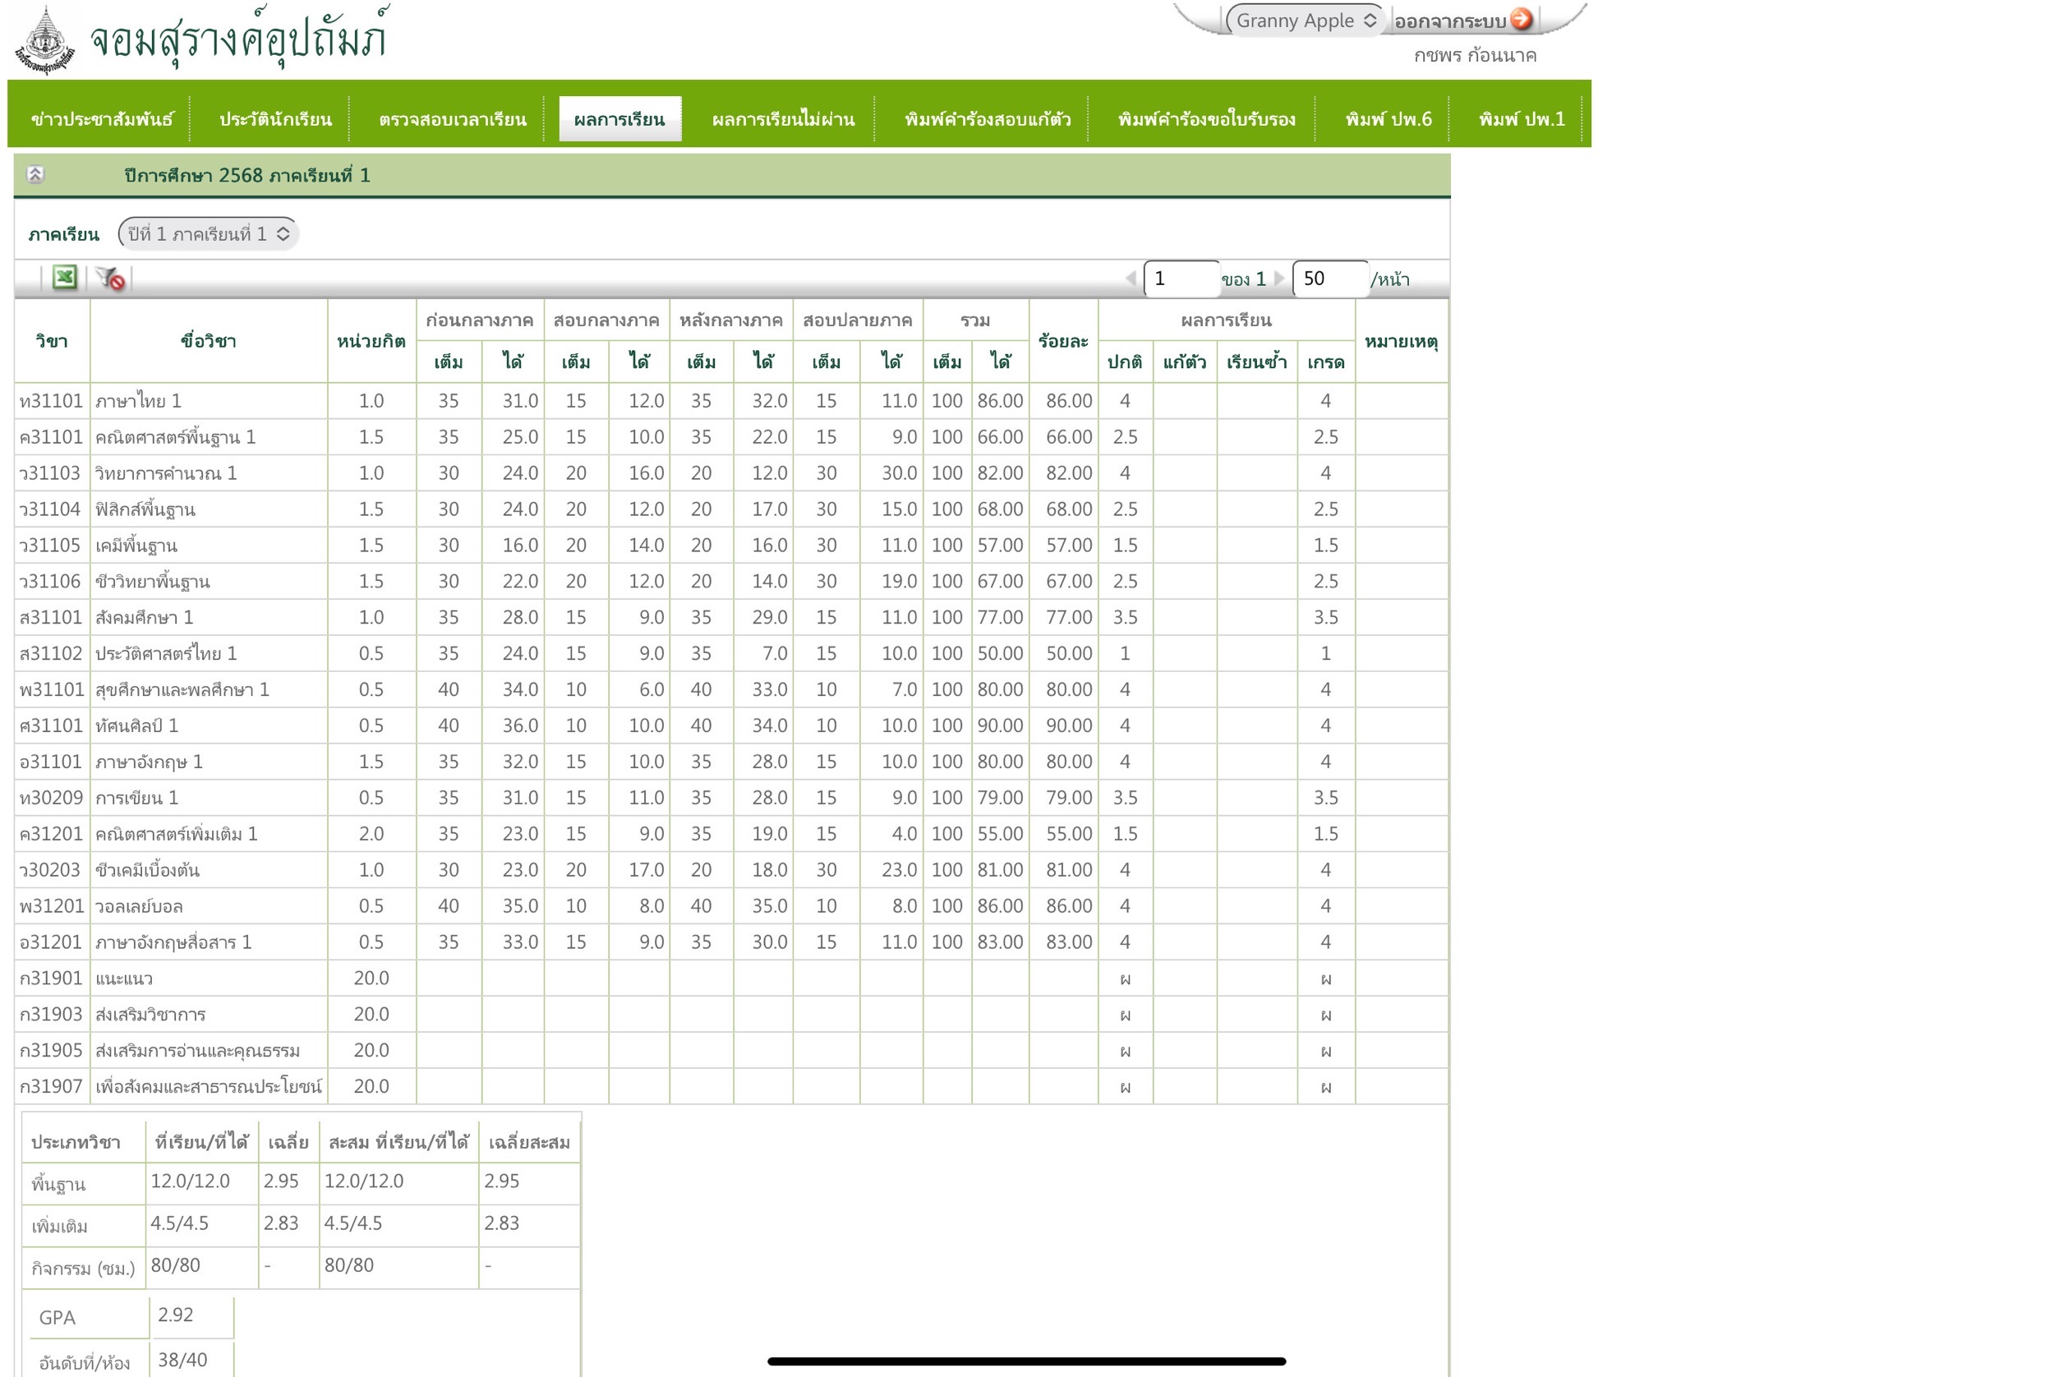Collapse the ปีการศึกษา 2568 panel
2054x1377 pixels.
[x=35, y=175]
